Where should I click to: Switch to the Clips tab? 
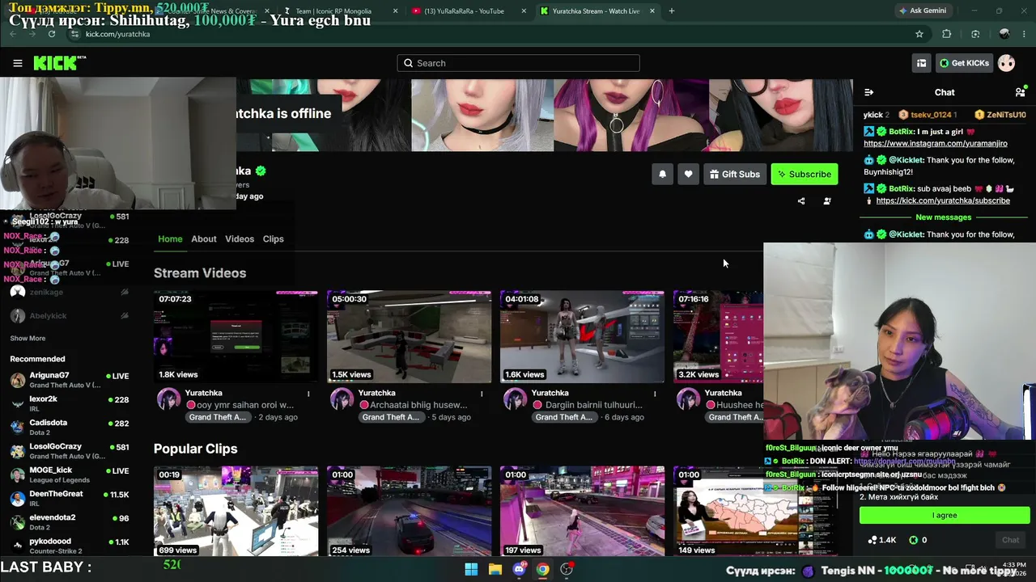click(x=274, y=239)
